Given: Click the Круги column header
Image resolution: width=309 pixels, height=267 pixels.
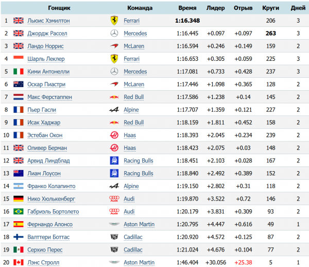Looking at the screenshot, I should tap(271, 8).
